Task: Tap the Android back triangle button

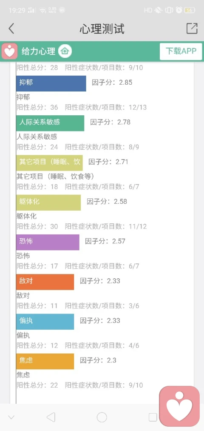Action: coord(51,417)
